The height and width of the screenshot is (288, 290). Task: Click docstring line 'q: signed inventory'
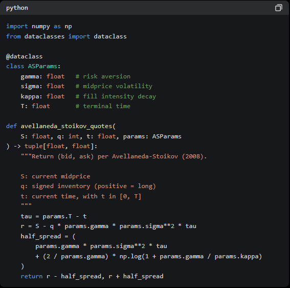pos(88,186)
